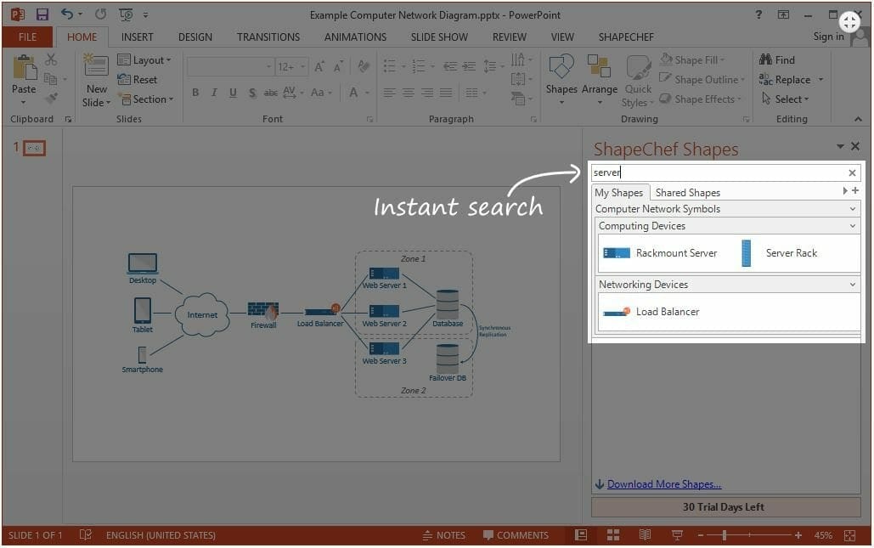Toggle Underline formatting
Image resolution: width=874 pixels, height=548 pixels.
tap(233, 93)
